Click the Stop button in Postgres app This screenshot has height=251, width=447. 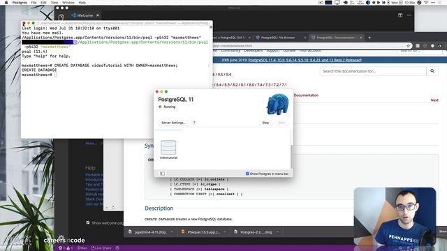[265, 123]
